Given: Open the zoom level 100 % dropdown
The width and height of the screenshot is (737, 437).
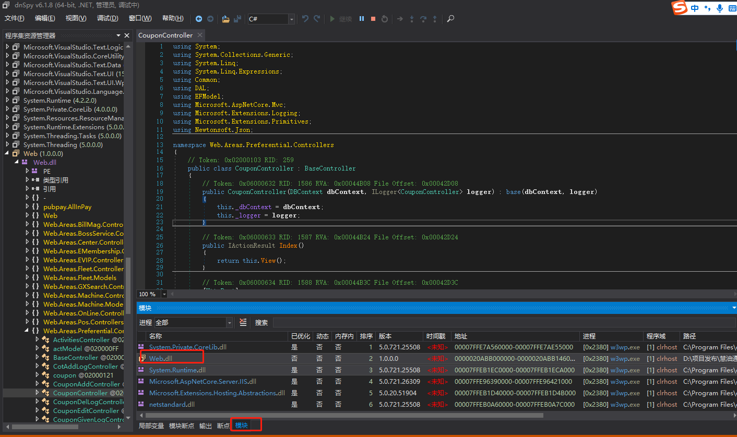Looking at the screenshot, I should pyautogui.click(x=164, y=294).
